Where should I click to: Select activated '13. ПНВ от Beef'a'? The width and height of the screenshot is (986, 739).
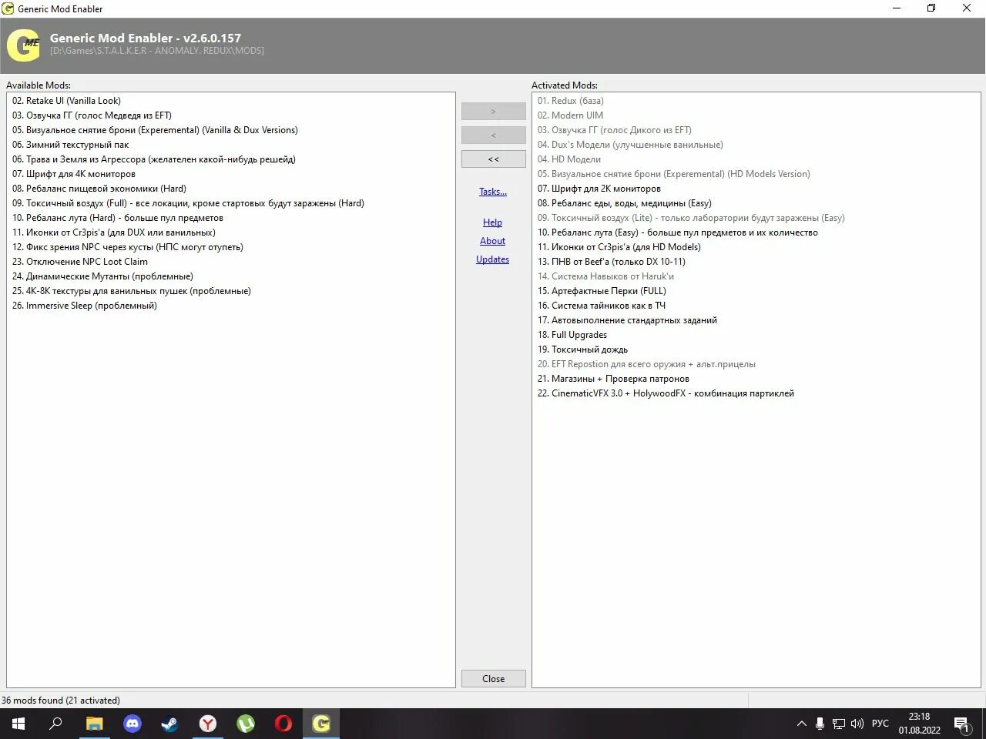pos(612,262)
